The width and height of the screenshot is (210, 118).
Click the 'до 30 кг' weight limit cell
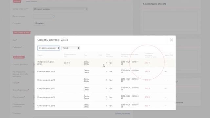click(x=67, y=63)
